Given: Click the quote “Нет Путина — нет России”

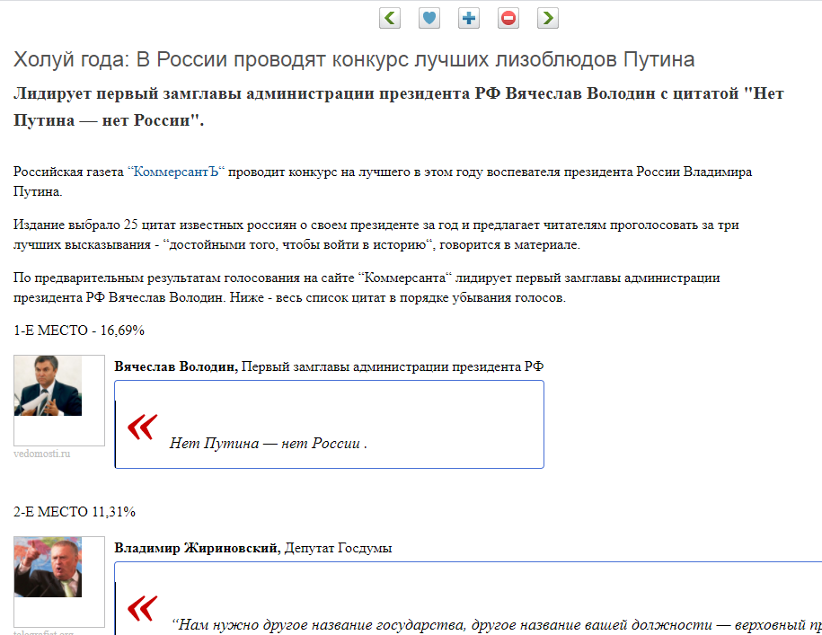Looking at the screenshot, I should [x=267, y=443].
